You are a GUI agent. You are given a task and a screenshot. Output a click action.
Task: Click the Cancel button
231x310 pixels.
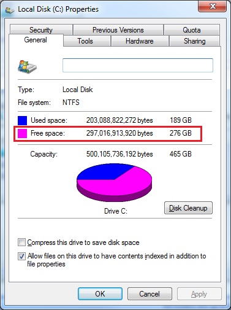pyautogui.click(x=150, y=294)
